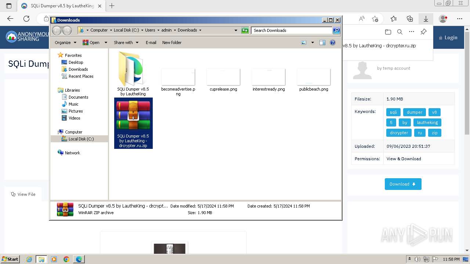Refresh the Downloads folder view
The image size is (470, 264).
click(x=245, y=30)
